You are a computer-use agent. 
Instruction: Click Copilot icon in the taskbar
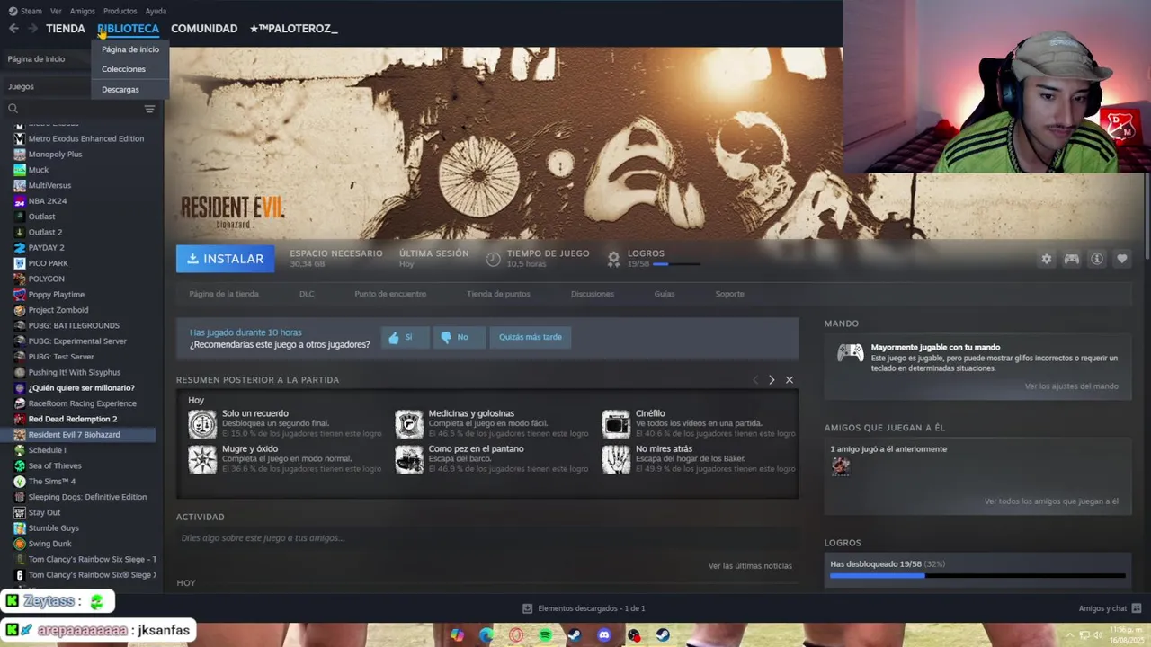[457, 635]
